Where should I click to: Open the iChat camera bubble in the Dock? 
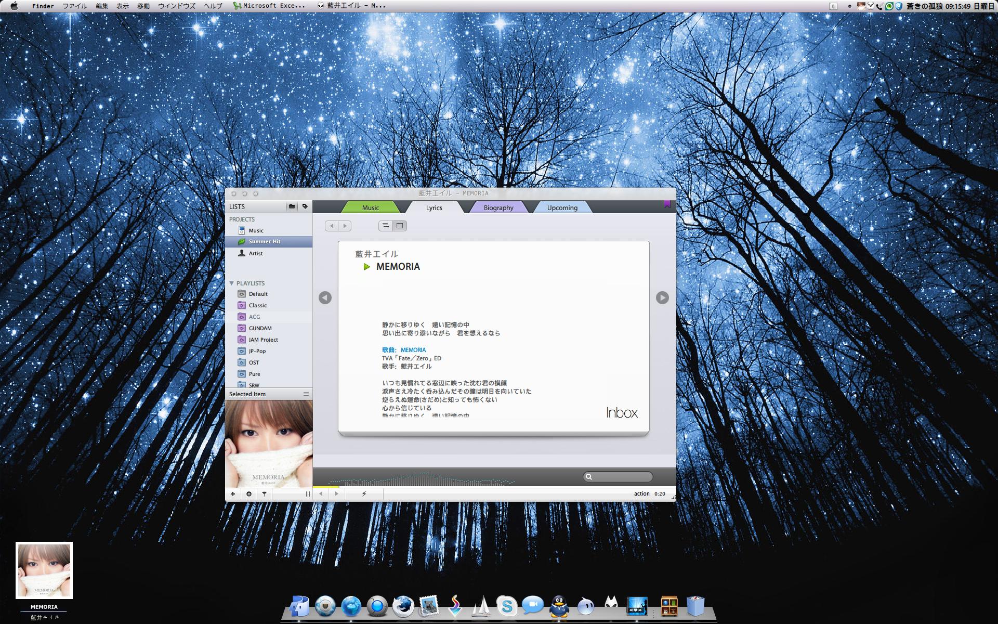(x=533, y=606)
